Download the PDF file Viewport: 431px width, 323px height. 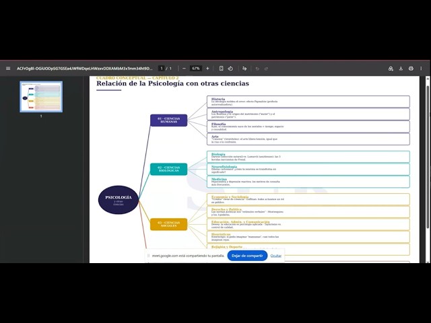point(401,69)
